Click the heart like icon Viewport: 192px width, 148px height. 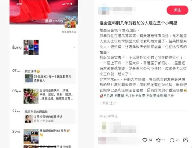(x=145, y=140)
